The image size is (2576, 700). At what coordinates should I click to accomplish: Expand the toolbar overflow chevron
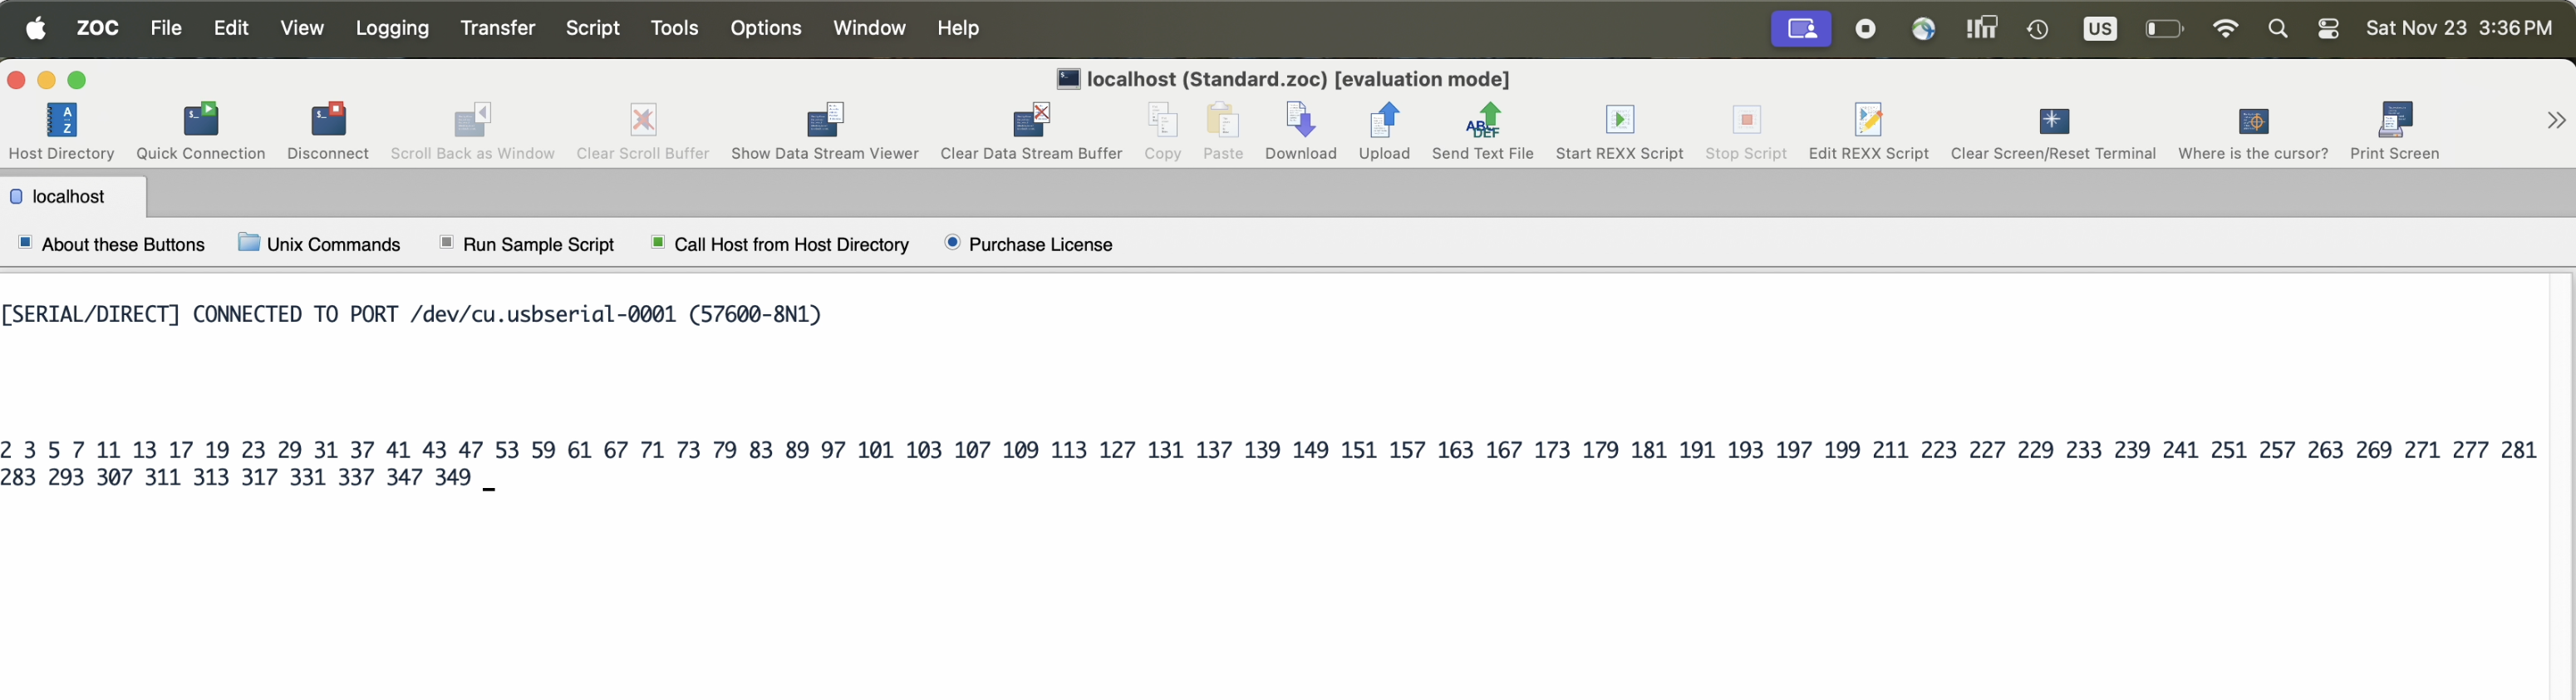pyautogui.click(x=2556, y=121)
